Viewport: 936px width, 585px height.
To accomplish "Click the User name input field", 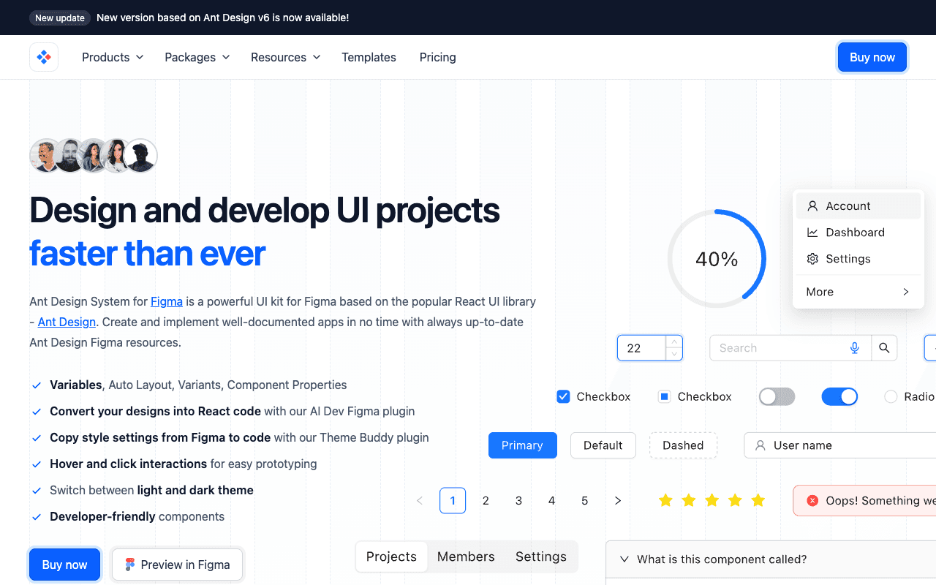I will click(x=839, y=445).
